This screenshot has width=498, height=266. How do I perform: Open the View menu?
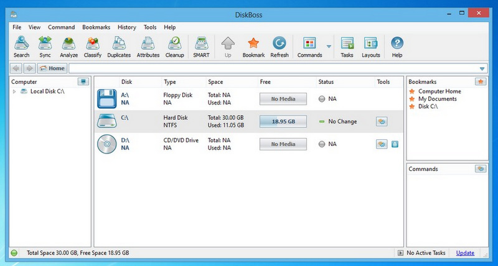[34, 27]
